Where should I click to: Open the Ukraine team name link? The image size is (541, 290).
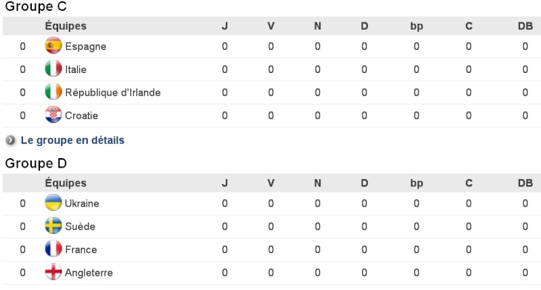[82, 203]
